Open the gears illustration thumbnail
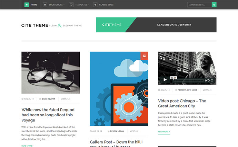The height and width of the screenshot is (147, 238). point(119,89)
